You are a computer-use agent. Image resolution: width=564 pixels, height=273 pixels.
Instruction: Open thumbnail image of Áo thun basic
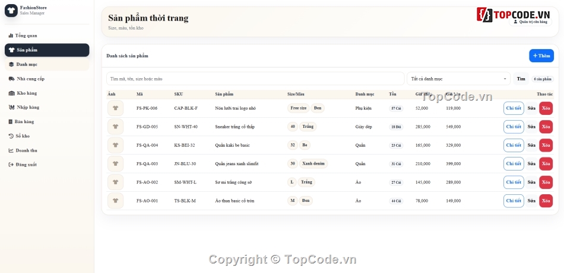click(115, 201)
